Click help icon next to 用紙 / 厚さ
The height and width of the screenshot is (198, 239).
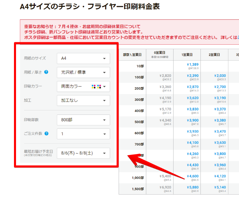[46, 72]
